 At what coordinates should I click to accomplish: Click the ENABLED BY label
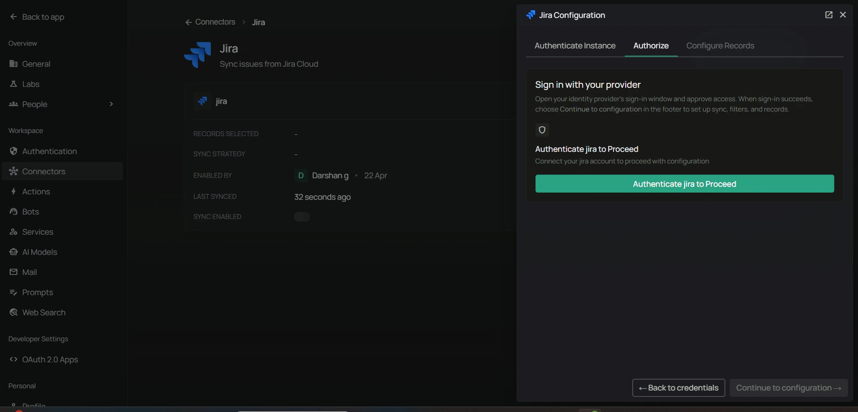point(213,176)
